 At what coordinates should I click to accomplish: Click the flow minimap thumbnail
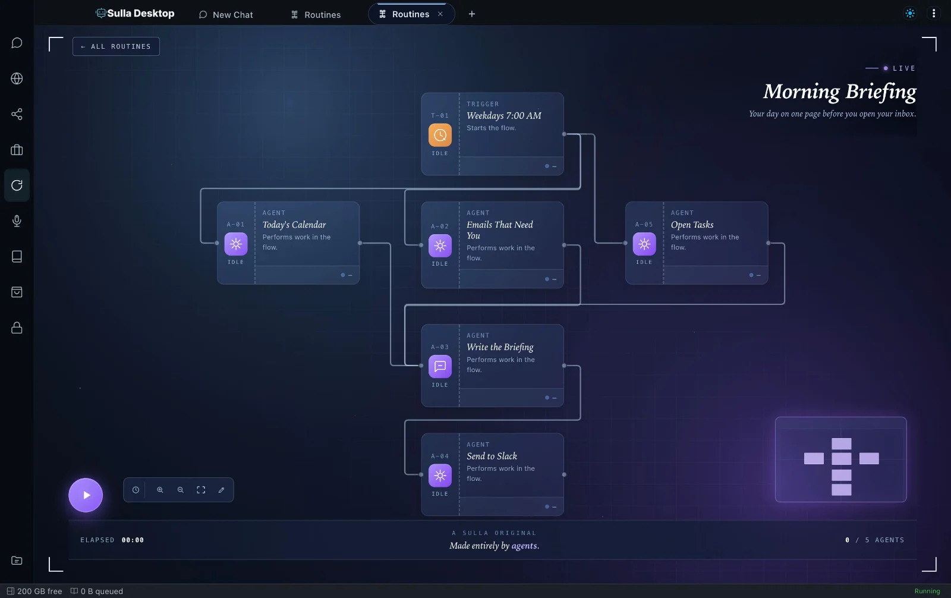[x=840, y=459]
